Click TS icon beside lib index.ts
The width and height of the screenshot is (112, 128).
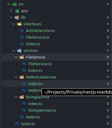[x=22, y=117]
